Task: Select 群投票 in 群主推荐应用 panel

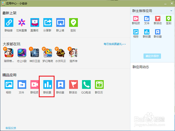Action: coord(147,32)
